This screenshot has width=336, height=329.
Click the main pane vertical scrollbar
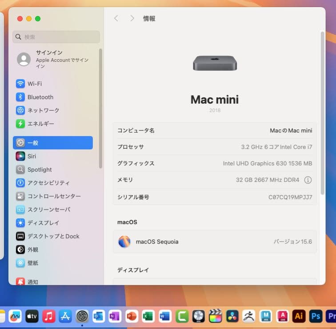click(x=322, y=113)
